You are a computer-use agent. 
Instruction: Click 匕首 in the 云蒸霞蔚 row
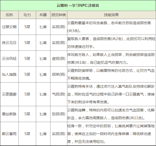(43, 94)
